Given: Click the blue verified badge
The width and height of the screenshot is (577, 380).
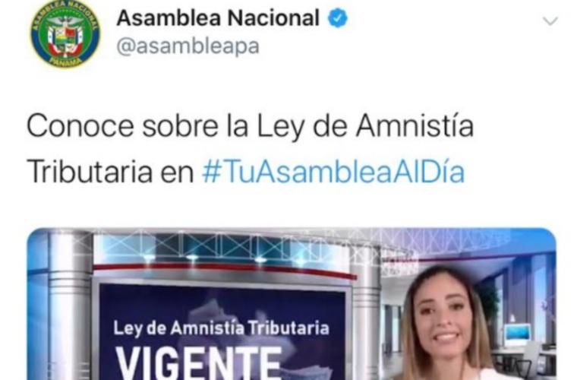Looking at the screenshot, I should [x=337, y=18].
